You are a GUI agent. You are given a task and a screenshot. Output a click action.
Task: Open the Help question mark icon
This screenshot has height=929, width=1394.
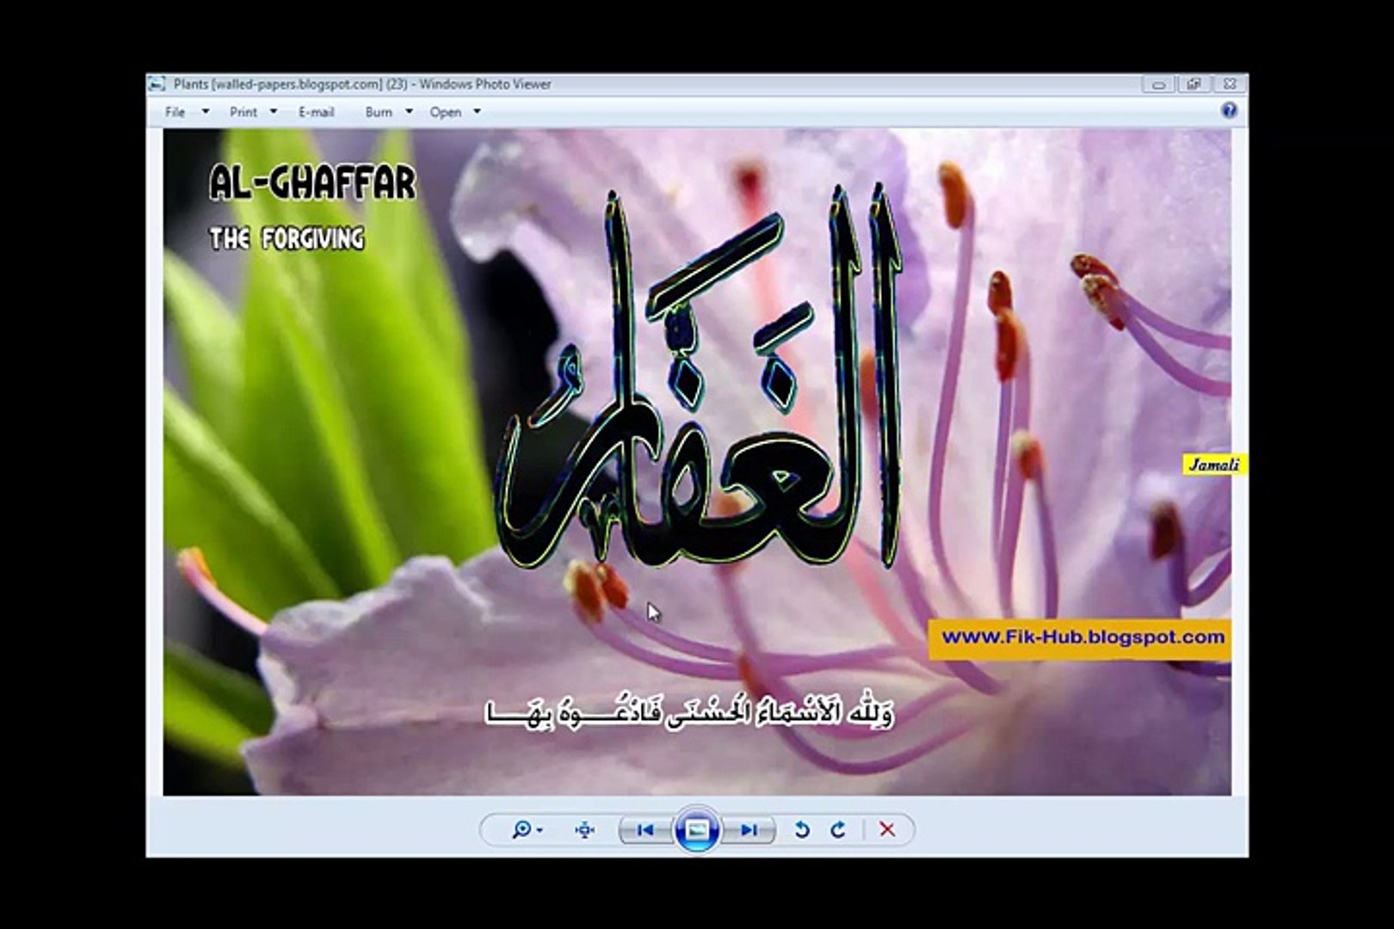click(x=1229, y=110)
